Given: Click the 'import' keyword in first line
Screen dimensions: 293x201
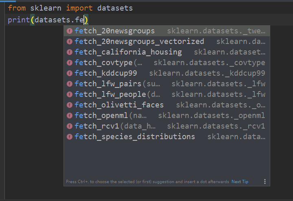Looking at the screenshot, I should [x=79, y=8].
